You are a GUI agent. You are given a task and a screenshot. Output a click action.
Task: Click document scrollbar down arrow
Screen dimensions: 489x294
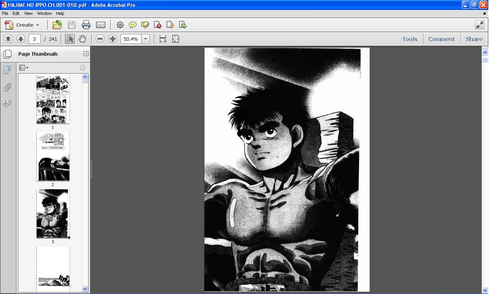point(485,290)
